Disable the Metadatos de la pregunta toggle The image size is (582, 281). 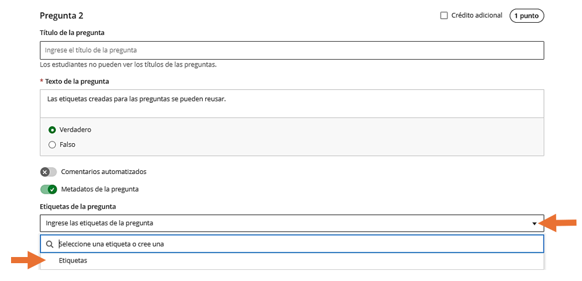tap(49, 189)
